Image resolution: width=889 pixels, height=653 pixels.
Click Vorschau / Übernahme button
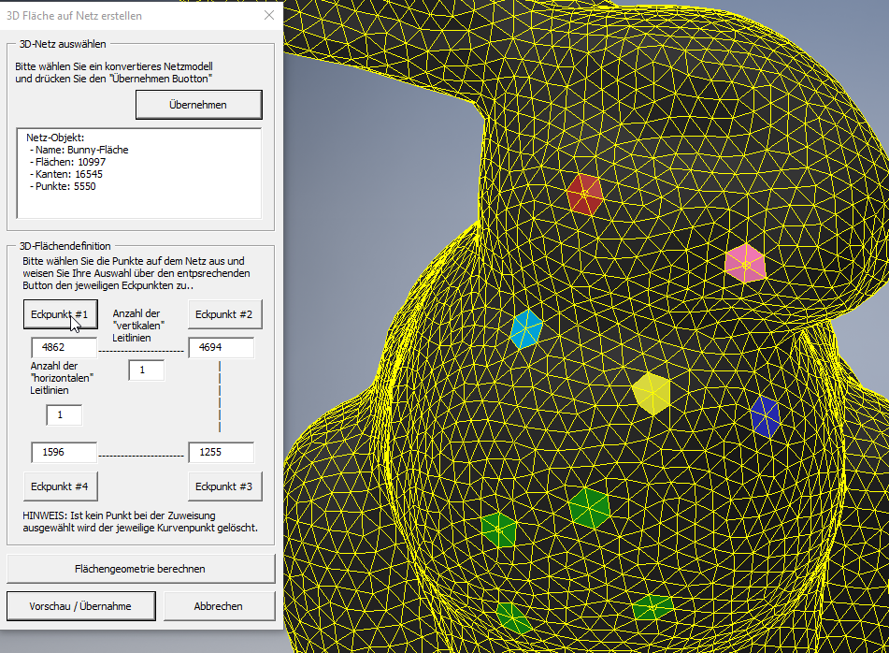click(80, 605)
